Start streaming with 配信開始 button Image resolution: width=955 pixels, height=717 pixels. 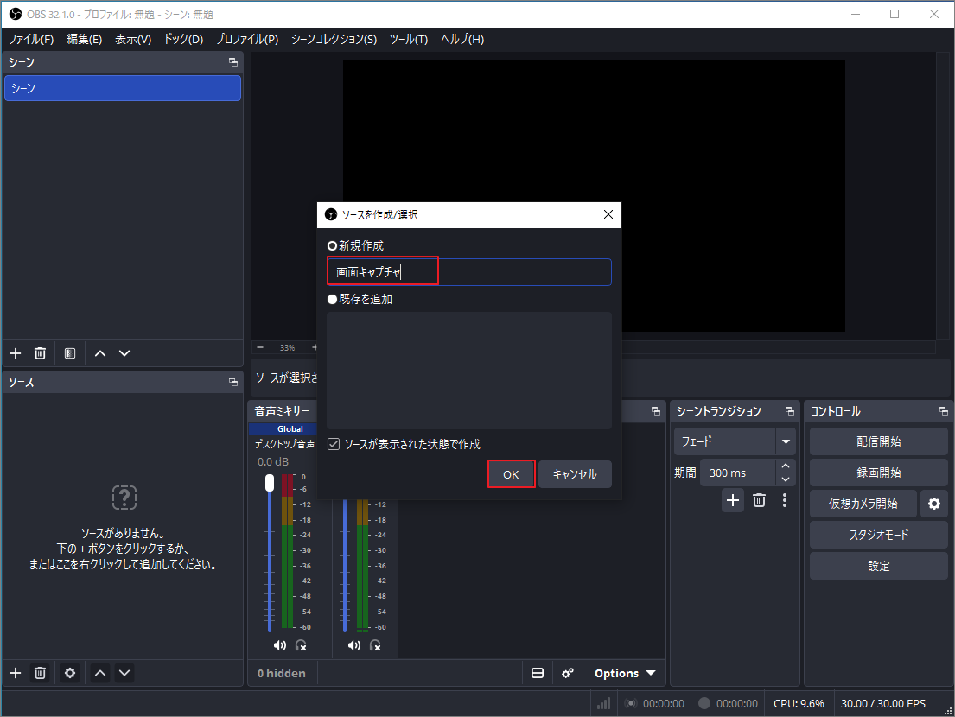pos(878,441)
